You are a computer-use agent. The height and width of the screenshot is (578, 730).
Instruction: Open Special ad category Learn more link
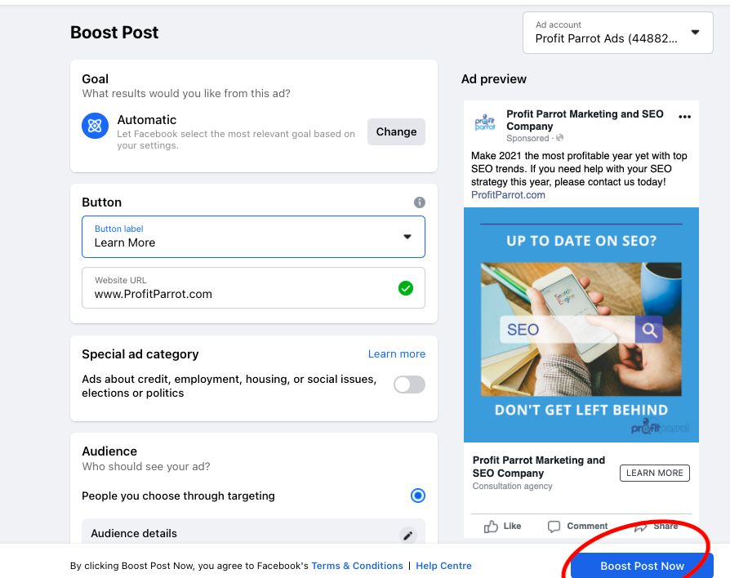tap(397, 354)
